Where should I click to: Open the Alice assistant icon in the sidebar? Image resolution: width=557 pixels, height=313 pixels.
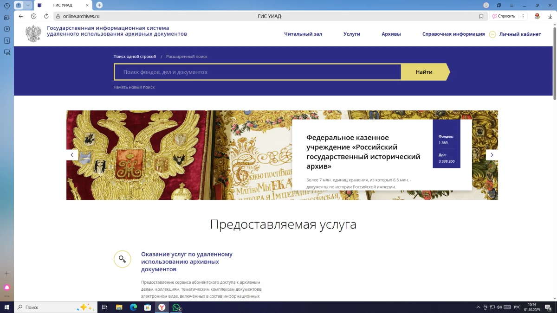7,287
